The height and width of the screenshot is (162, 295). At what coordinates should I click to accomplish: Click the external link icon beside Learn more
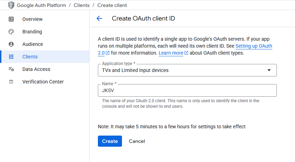click(x=186, y=53)
